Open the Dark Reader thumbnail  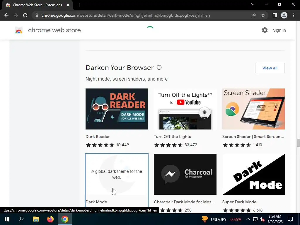[117, 109]
